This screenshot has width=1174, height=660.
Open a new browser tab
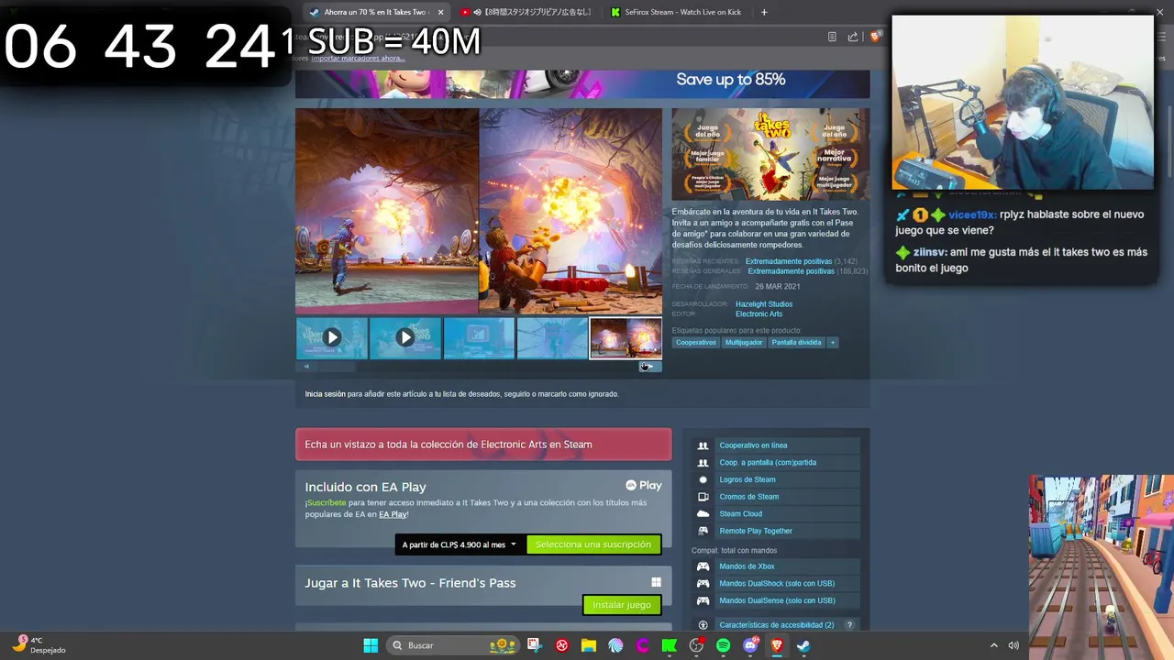[764, 12]
